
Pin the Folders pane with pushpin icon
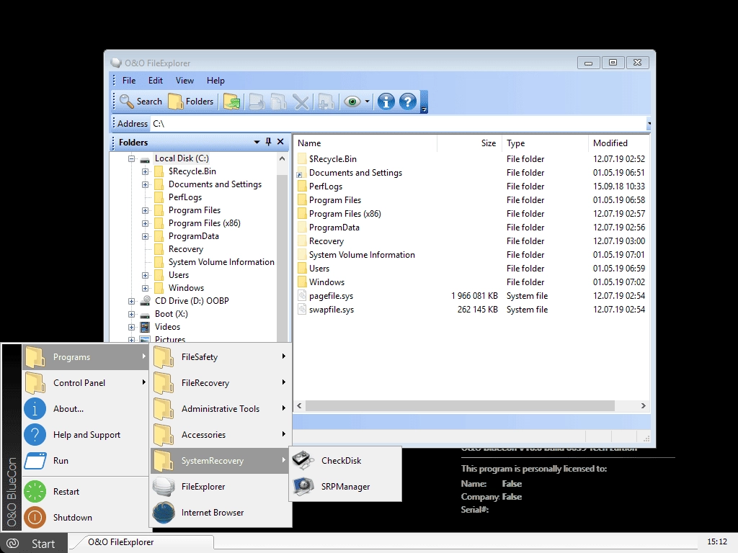(x=268, y=142)
